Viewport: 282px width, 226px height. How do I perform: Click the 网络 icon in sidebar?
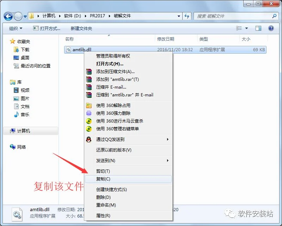[x=12, y=147]
